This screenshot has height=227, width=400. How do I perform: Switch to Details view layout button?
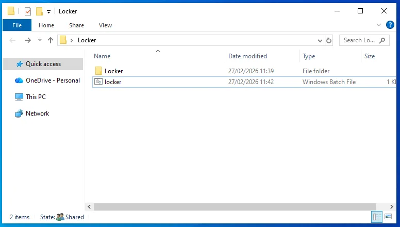(x=377, y=217)
